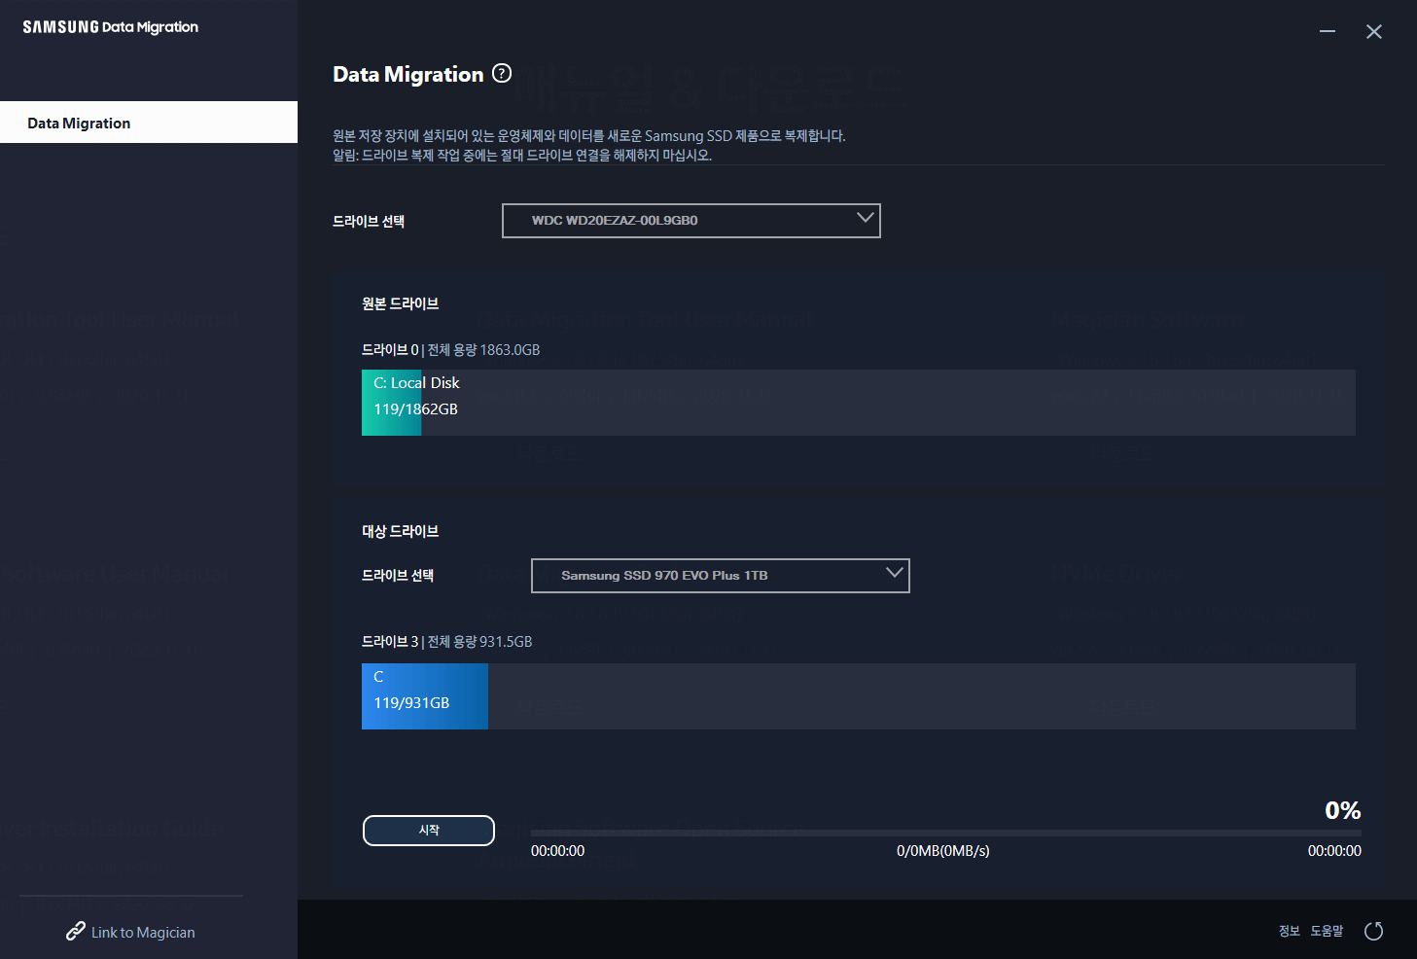Click the description line about cloning to Samsung SSD
Viewport: 1417px width, 959px height.
pyautogui.click(x=589, y=136)
